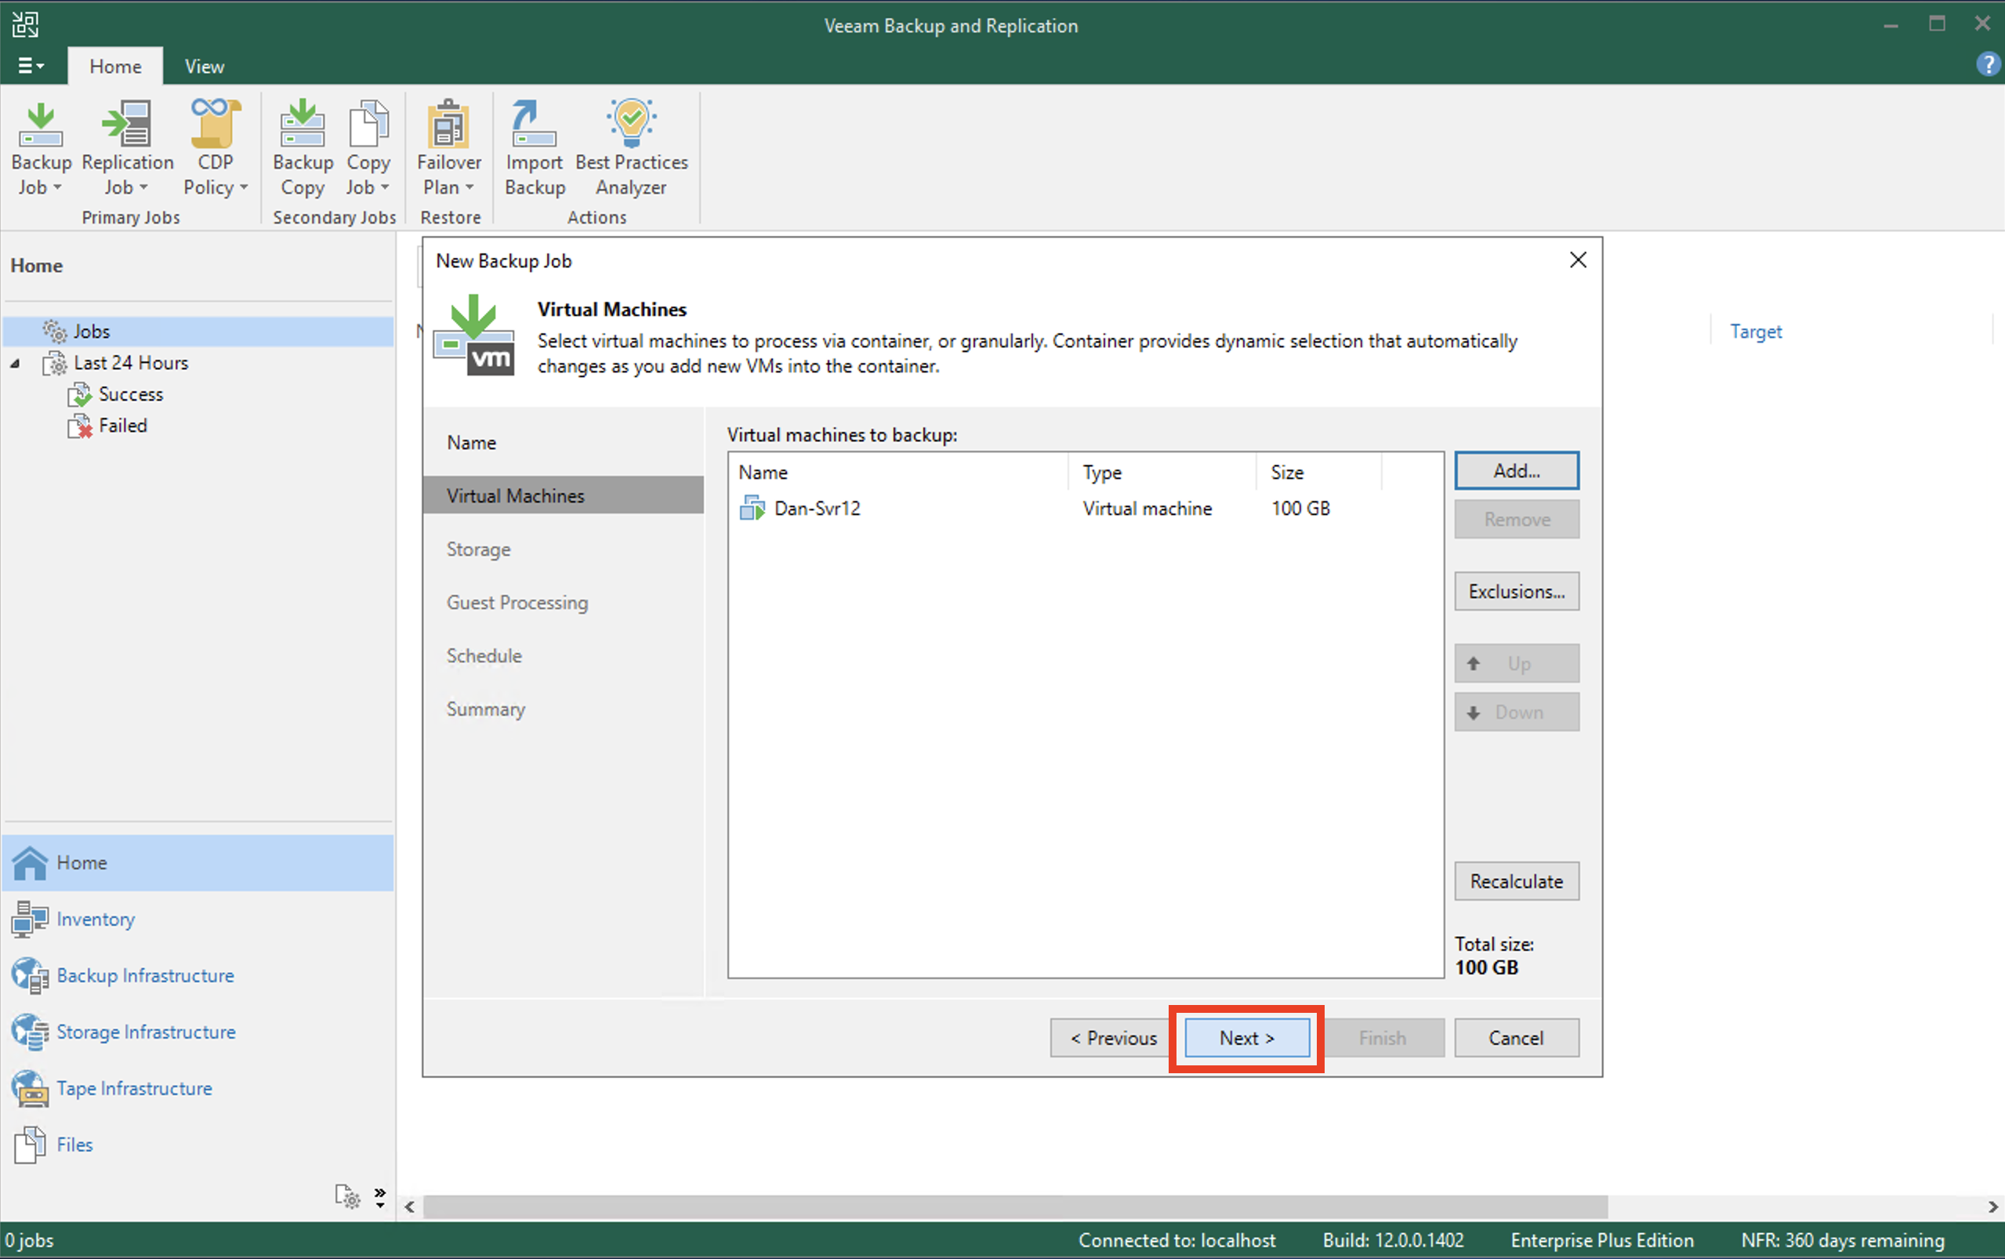This screenshot has height=1259, width=2005.
Task: Click the Failed job status icon
Action: click(x=79, y=426)
